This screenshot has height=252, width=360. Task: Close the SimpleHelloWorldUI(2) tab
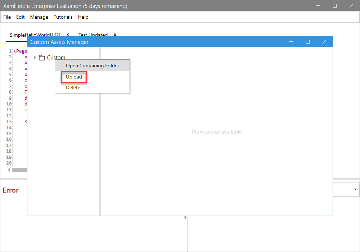coord(68,35)
